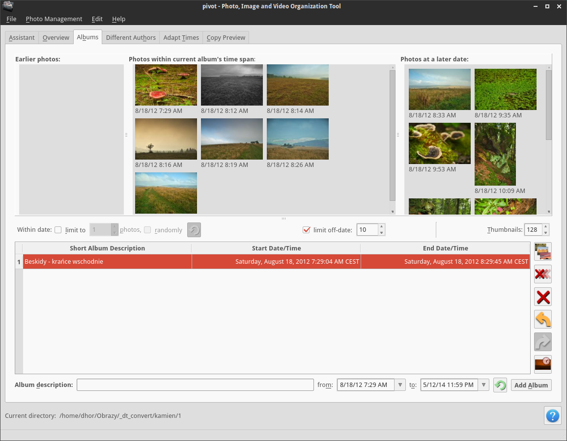Click the current album photos vertical scrollbar
This screenshot has width=567, height=441.
(393, 136)
